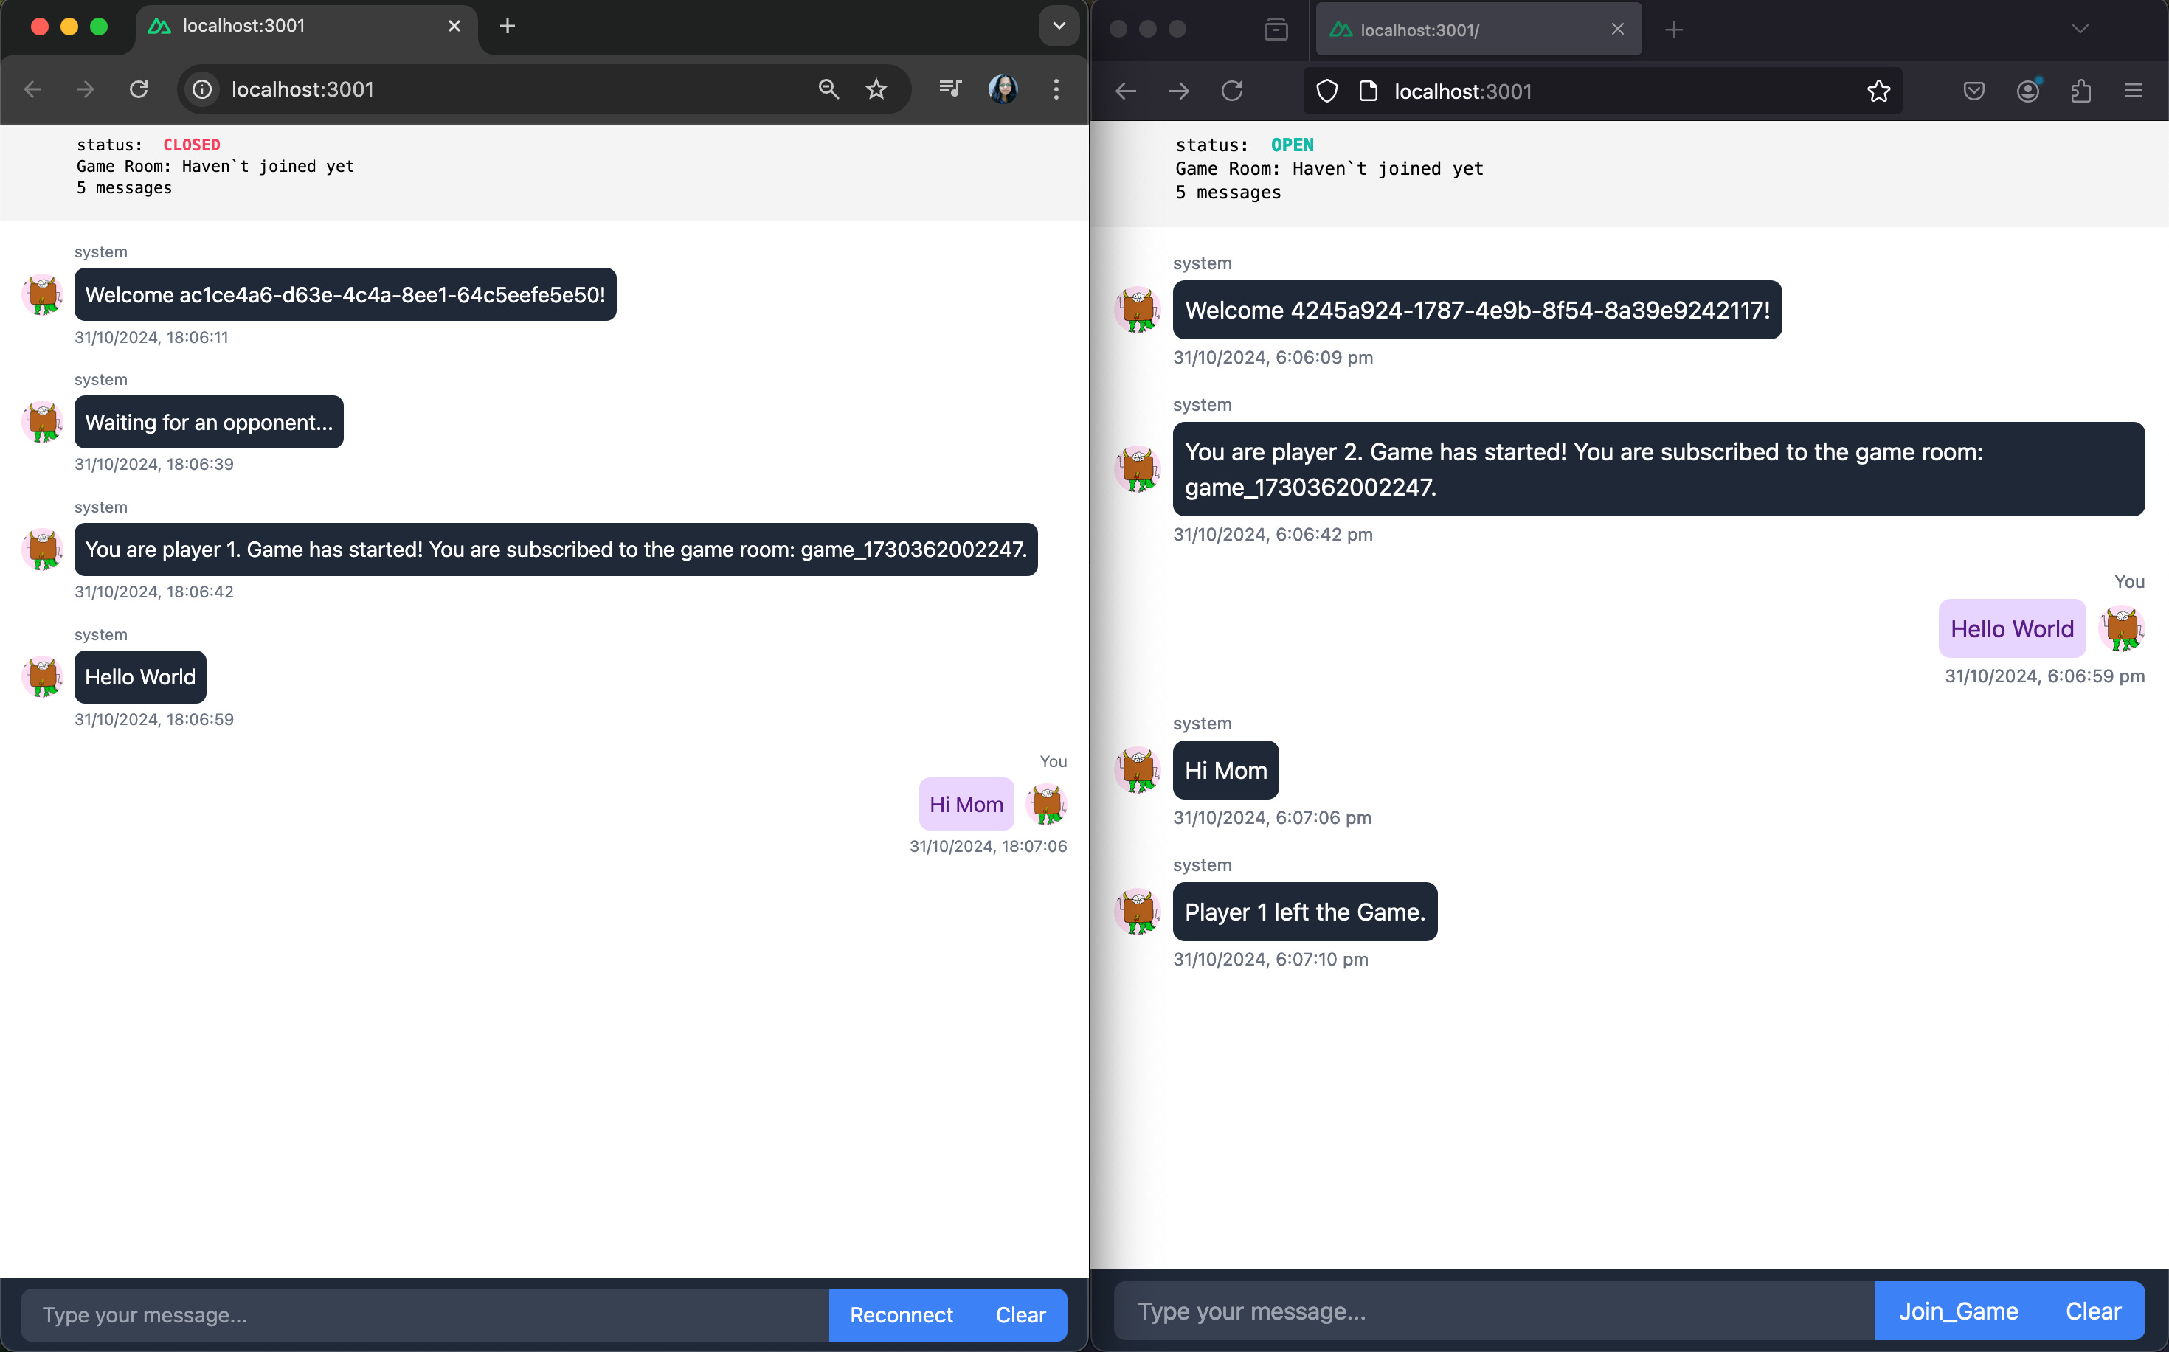Click Firefox account icon

tap(2027, 91)
